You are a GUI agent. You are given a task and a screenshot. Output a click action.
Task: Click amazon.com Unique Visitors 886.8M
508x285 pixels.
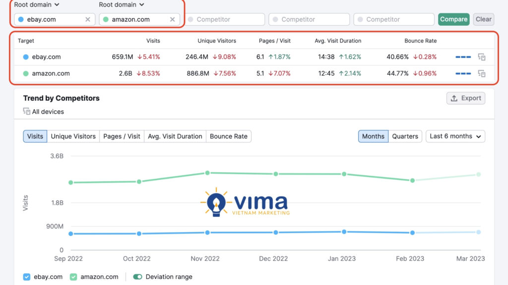(x=197, y=73)
